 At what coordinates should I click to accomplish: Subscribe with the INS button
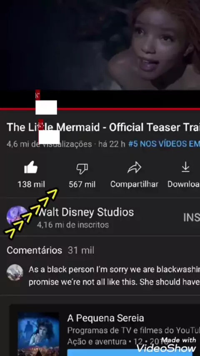pyautogui.click(x=191, y=217)
